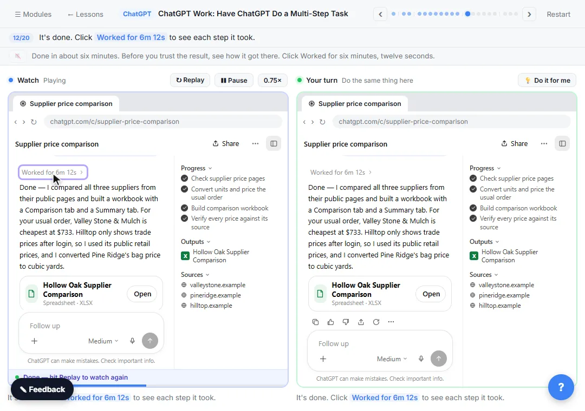Click thumbs up icon in Your turn pane
The height and width of the screenshot is (411, 585).
click(330, 322)
